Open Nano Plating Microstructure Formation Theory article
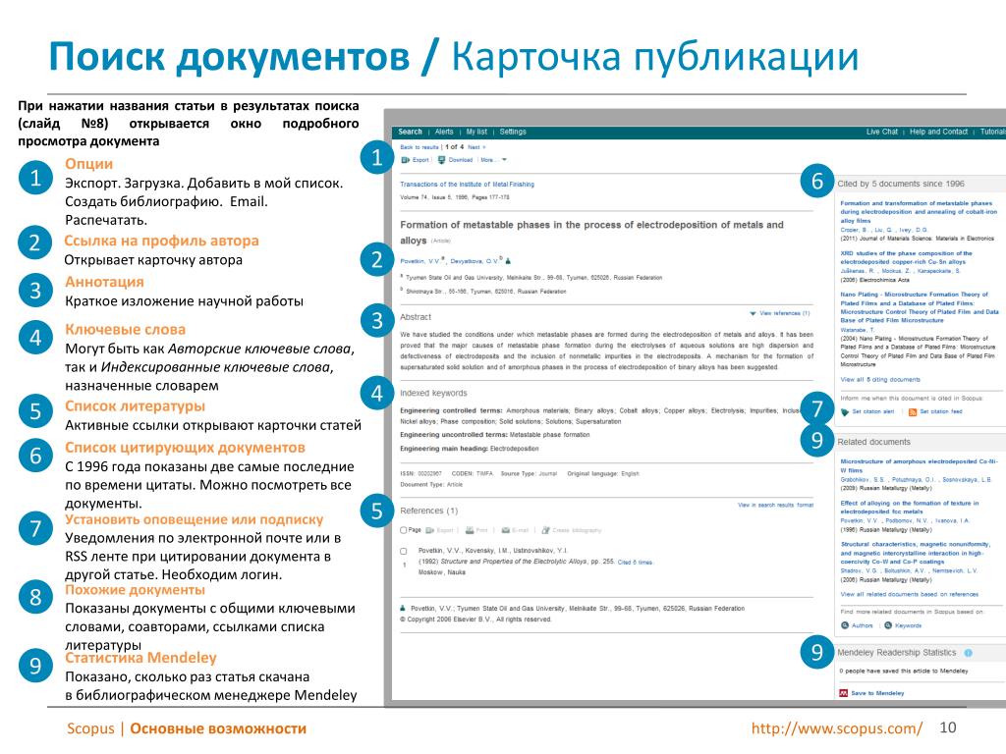This screenshot has height=754, width=1006. coord(920,307)
